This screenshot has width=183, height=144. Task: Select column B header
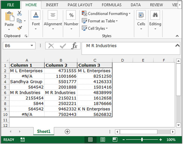[x=61, y=60]
